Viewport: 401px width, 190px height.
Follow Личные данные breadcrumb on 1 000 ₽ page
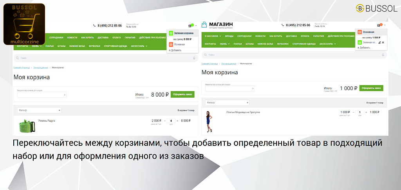[229, 63]
